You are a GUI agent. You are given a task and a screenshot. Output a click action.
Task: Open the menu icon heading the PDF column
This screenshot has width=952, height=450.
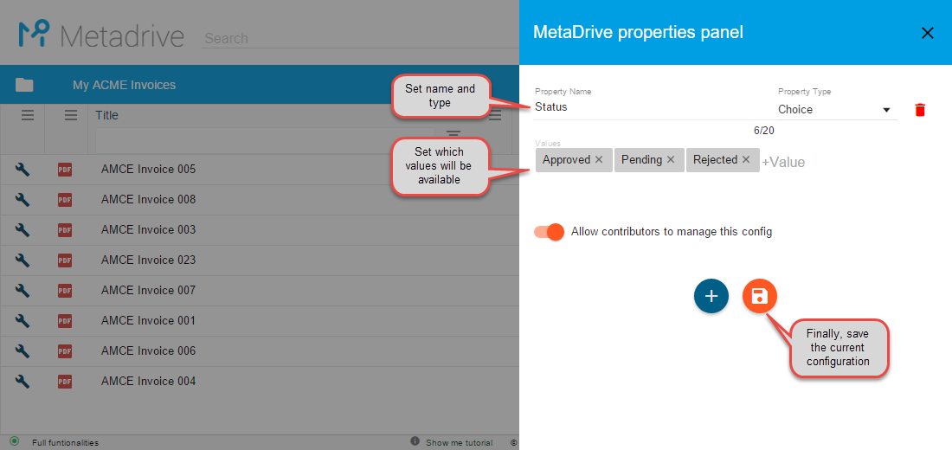point(71,115)
